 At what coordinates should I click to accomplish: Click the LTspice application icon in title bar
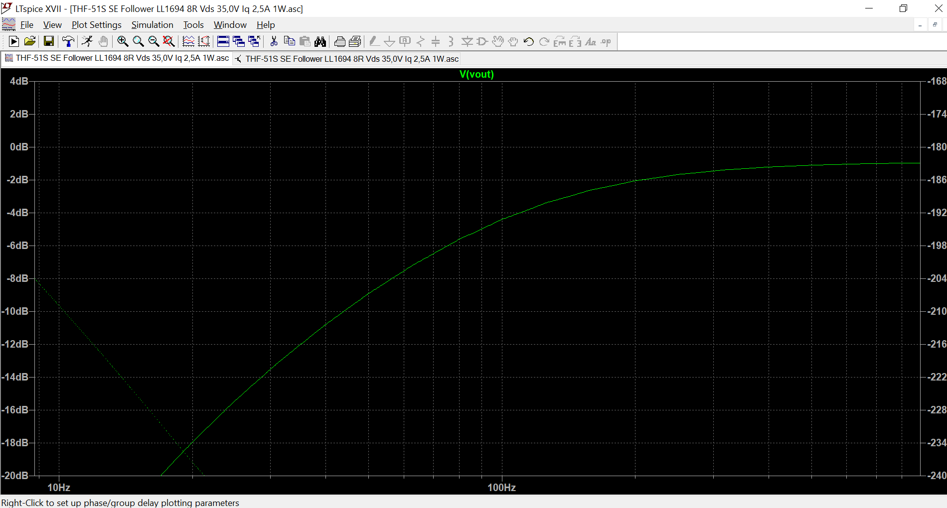click(x=7, y=7)
